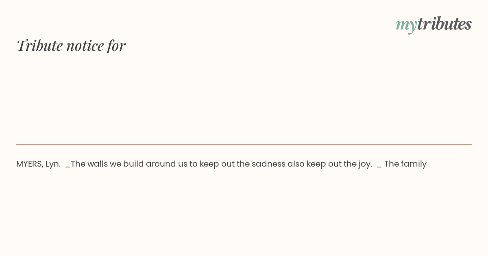Click the word "for" in heading

(x=116, y=46)
